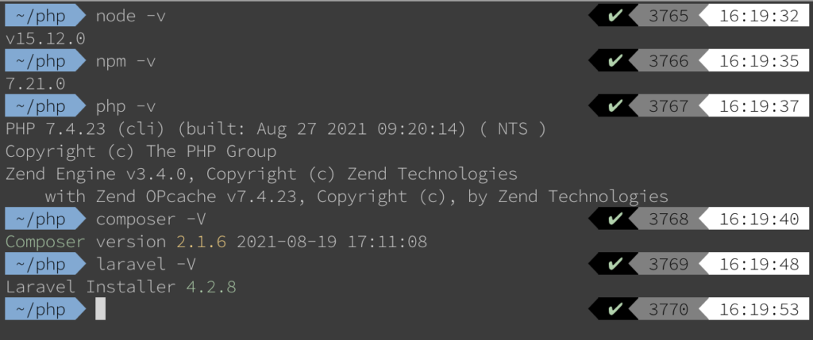Click the npm version output 7.21.0

(35, 83)
